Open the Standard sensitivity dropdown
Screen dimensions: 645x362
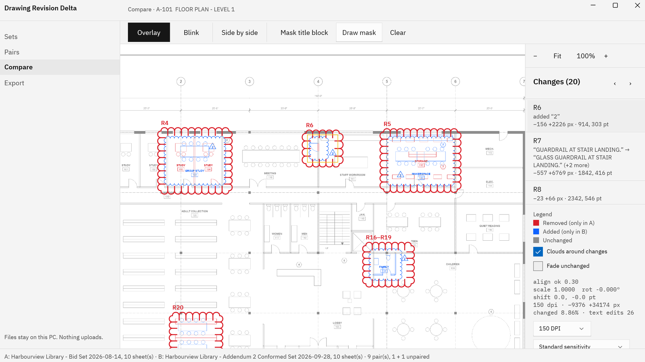point(581,345)
